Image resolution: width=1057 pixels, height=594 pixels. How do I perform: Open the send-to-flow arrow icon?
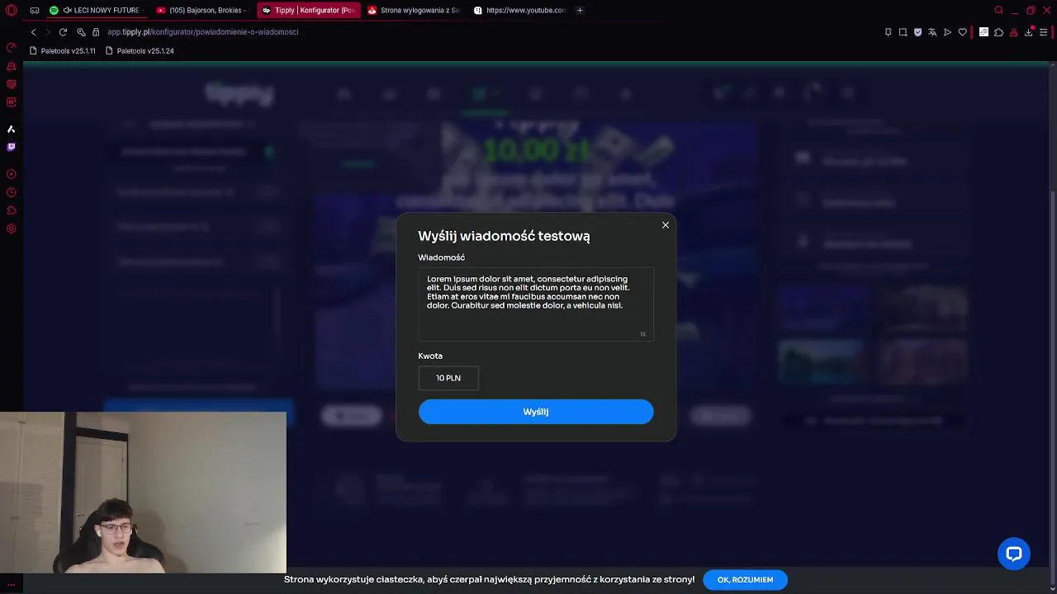point(947,32)
